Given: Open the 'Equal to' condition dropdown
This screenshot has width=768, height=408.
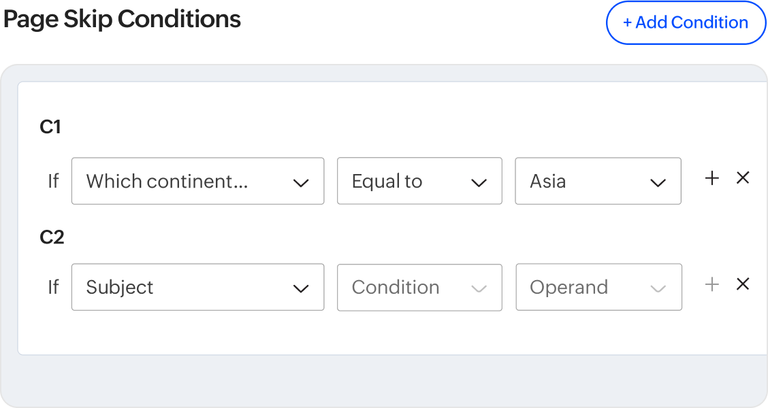Looking at the screenshot, I should click(x=419, y=181).
